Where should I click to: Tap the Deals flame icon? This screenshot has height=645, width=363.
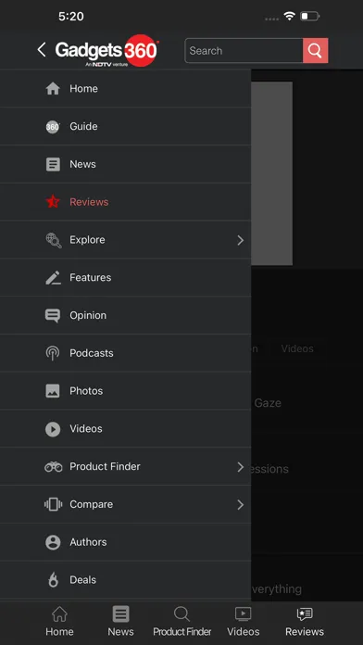click(x=53, y=580)
